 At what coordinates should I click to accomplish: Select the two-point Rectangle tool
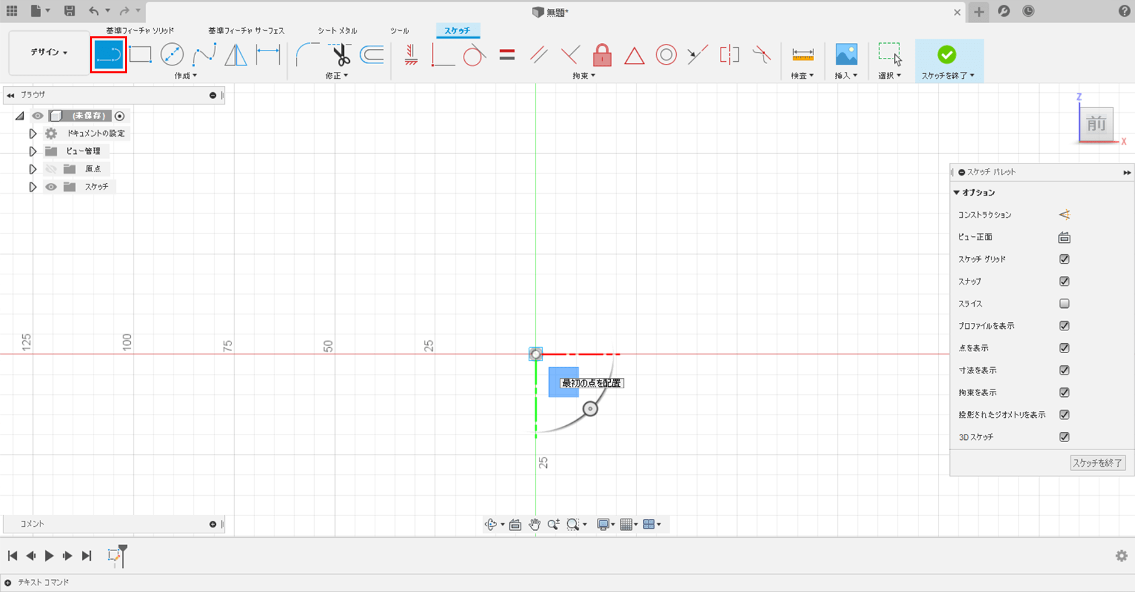pos(140,54)
